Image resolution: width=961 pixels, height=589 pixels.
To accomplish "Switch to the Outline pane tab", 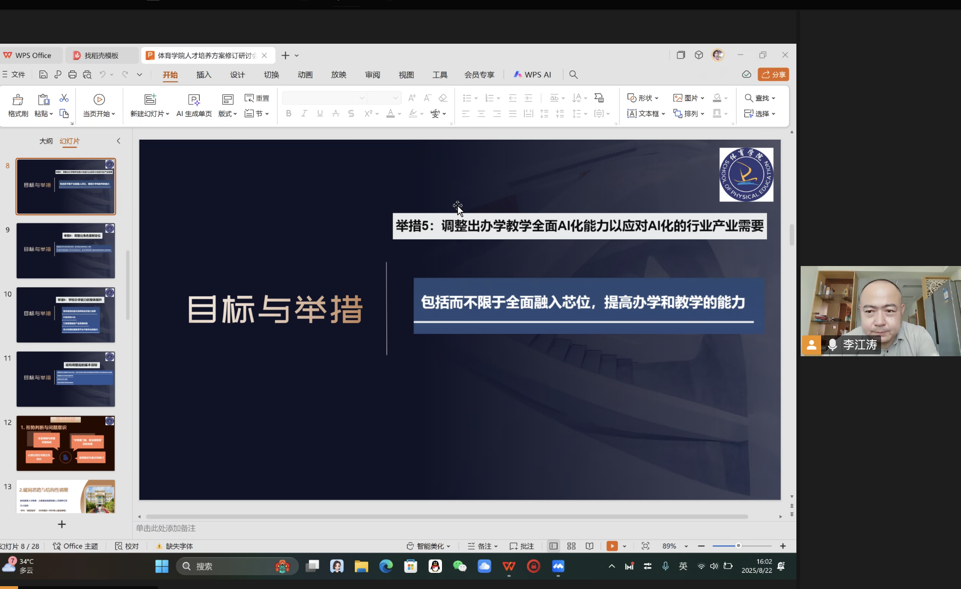I will (46, 141).
